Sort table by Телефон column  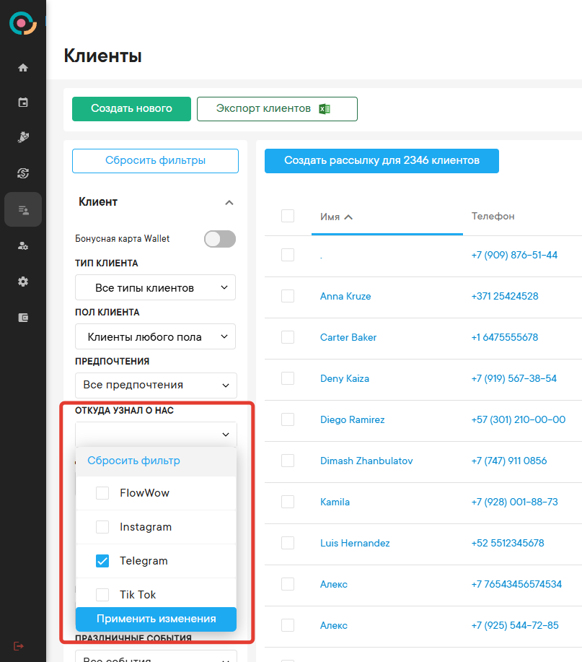click(493, 216)
